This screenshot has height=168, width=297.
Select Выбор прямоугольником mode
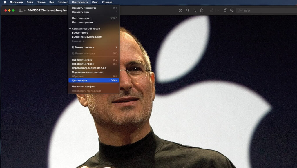[x=94, y=37]
